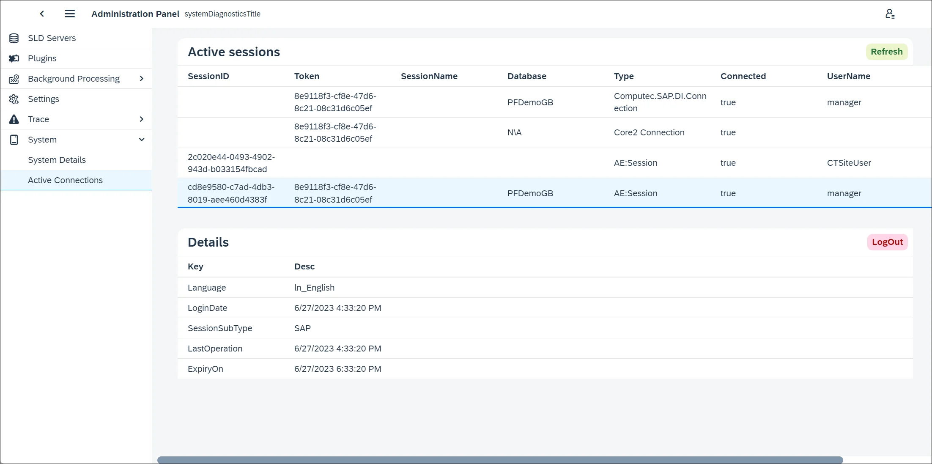Expand the Trace submenu arrow

point(142,119)
